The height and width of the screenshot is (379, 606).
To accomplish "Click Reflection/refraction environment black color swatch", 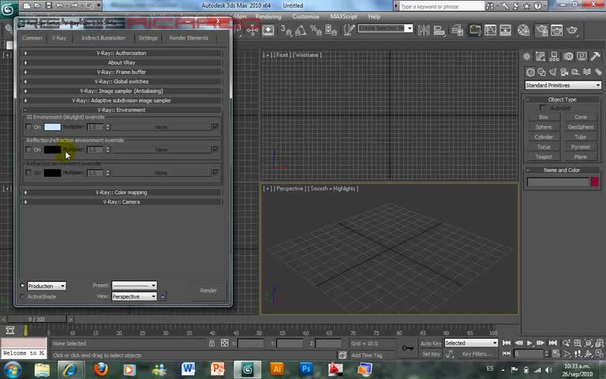I will click(52, 149).
